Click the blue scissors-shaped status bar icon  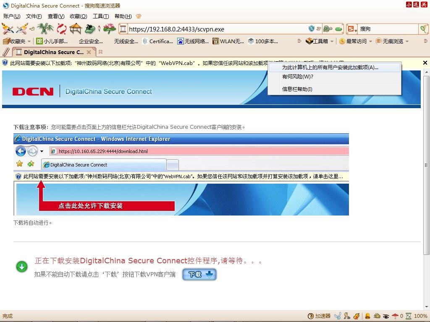coord(338,316)
